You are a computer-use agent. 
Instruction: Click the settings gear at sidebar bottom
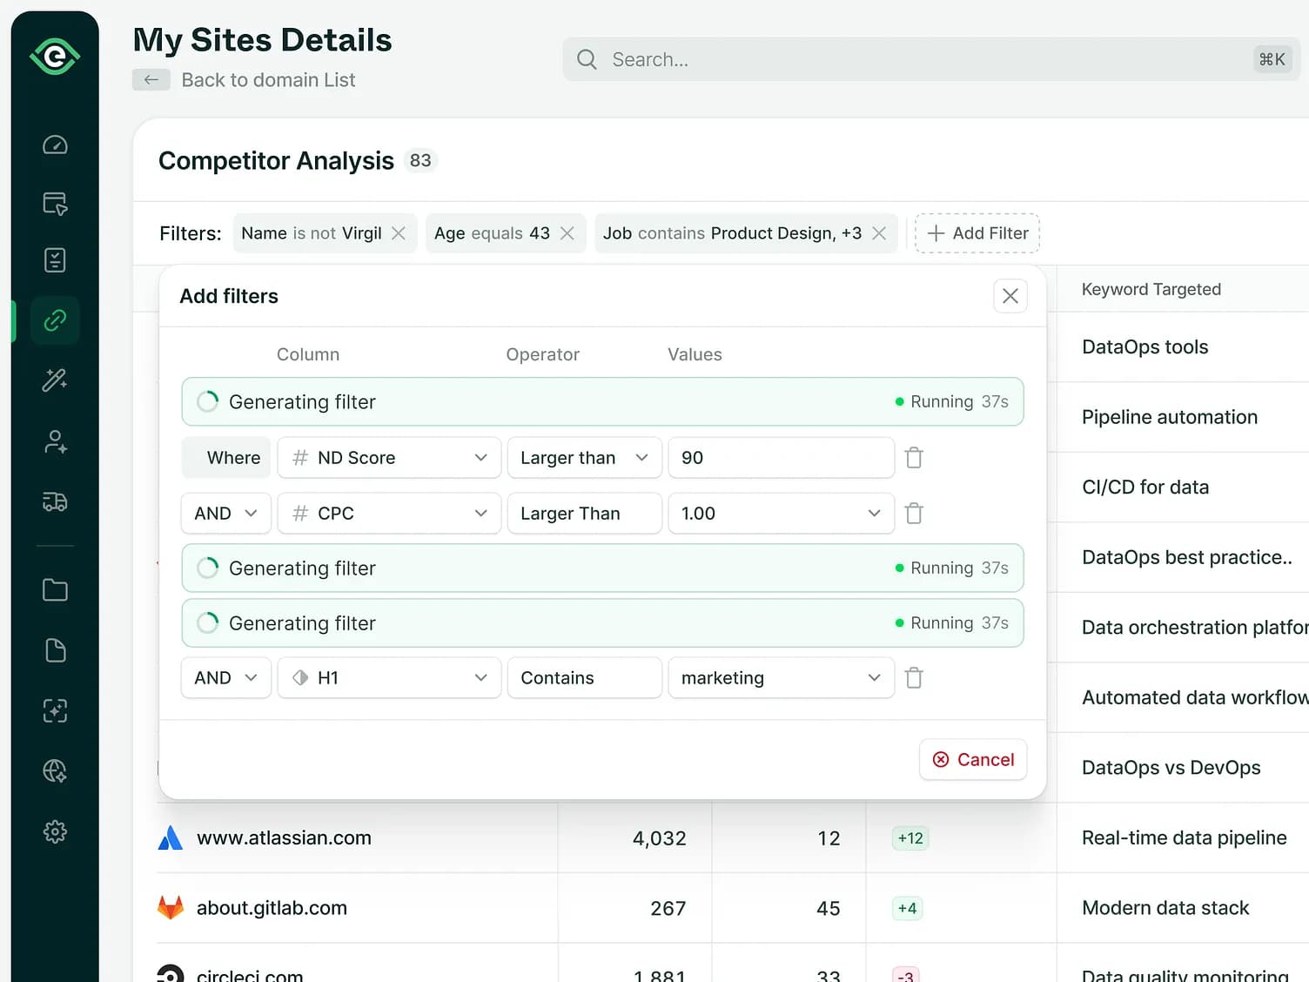point(54,831)
